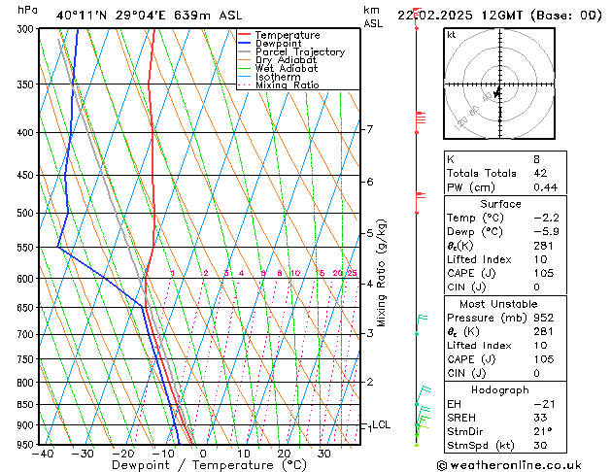Click the '-40' temperature axis label
This screenshot has width=611, height=472.
[42, 454]
